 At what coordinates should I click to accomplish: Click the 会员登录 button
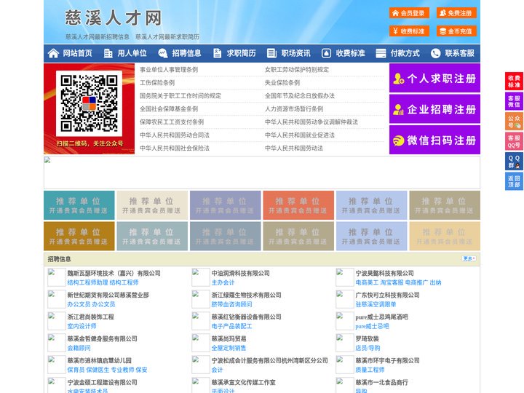point(409,13)
